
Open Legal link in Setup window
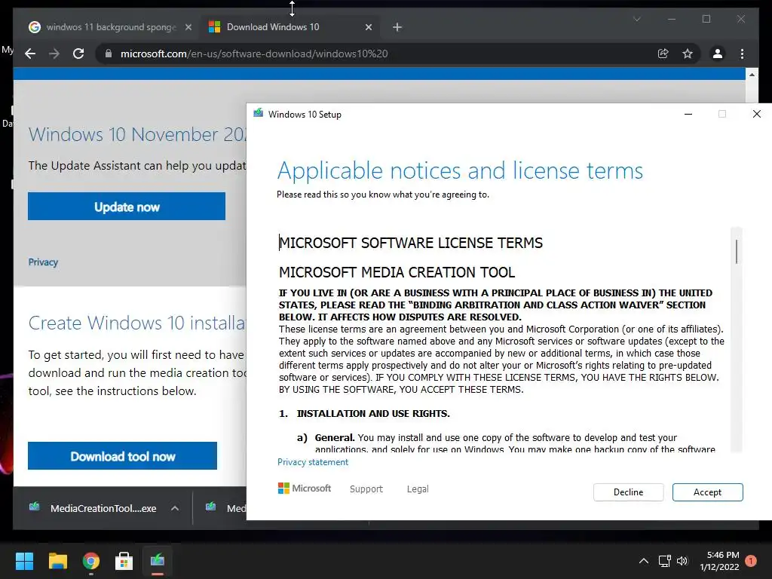tap(418, 489)
